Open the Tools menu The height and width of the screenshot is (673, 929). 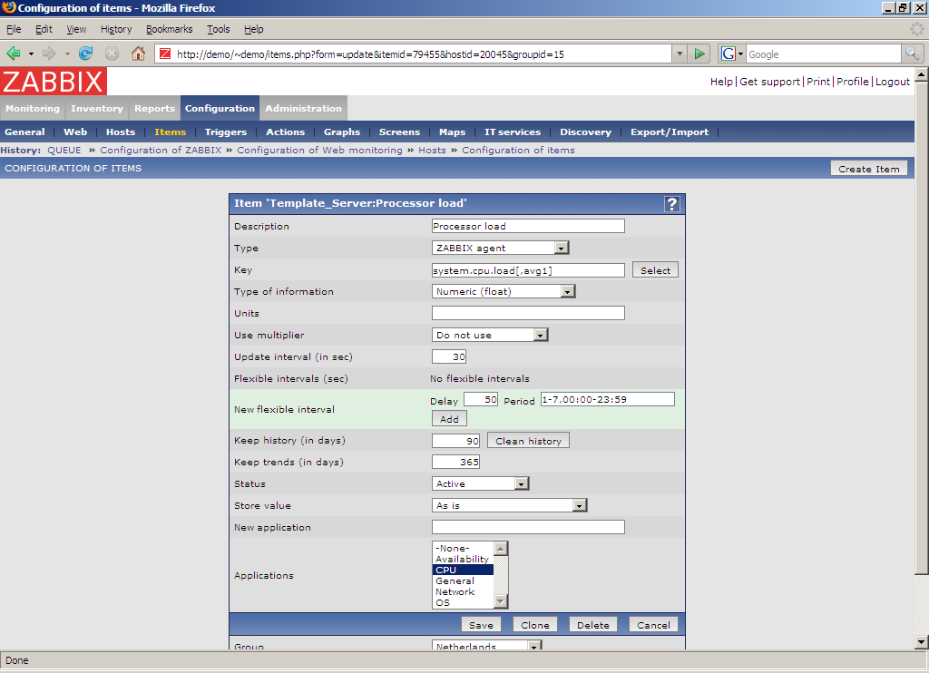point(218,29)
